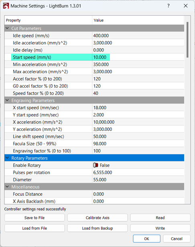
Task: Select the X start speed row label
Action: pos(36,108)
